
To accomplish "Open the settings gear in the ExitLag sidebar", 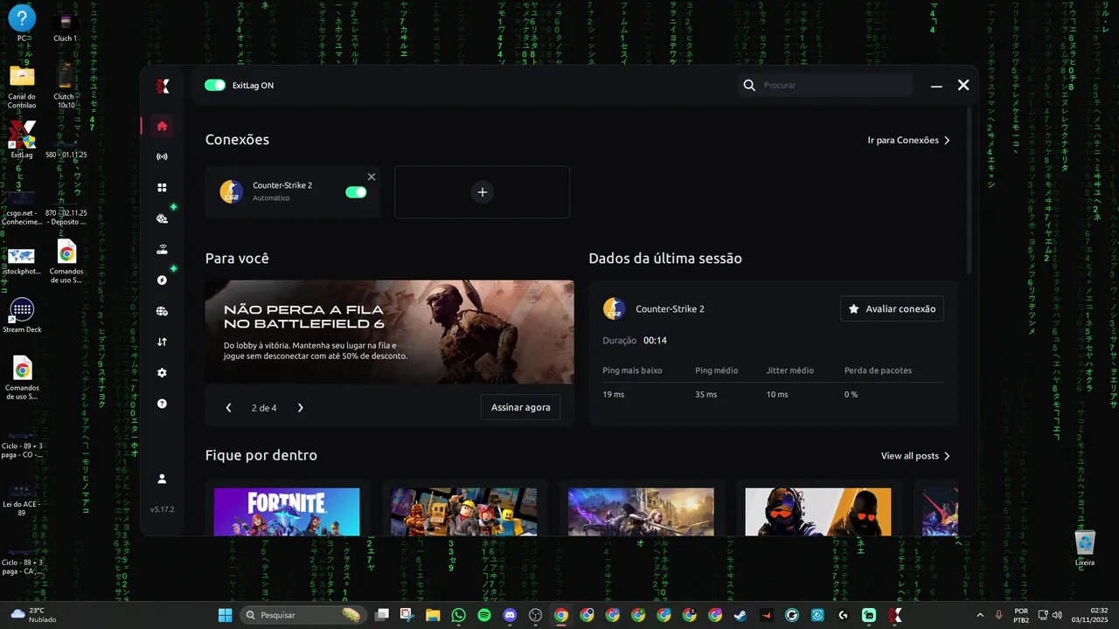I will tap(162, 373).
